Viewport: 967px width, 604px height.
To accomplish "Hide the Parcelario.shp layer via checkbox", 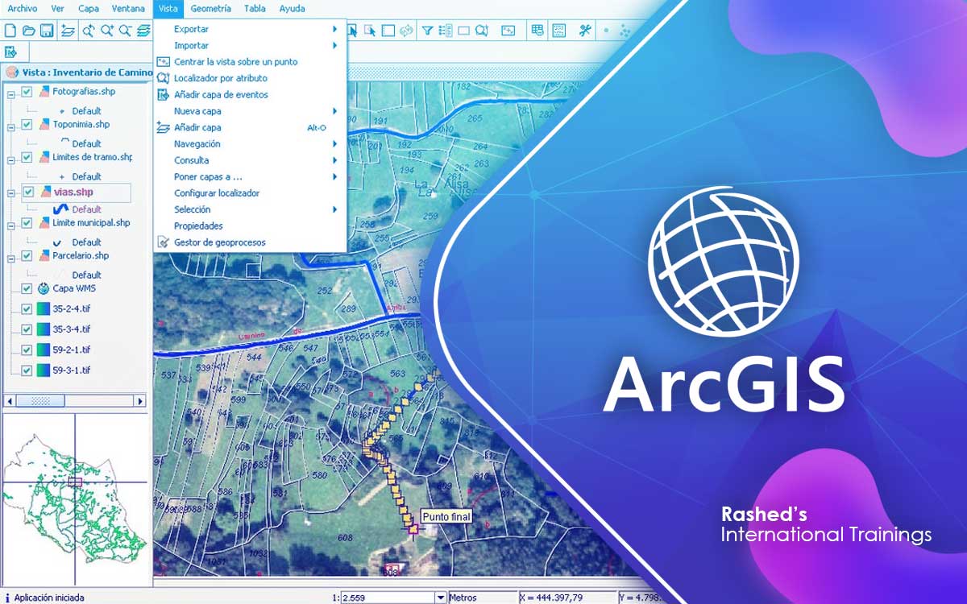I will tap(27, 256).
